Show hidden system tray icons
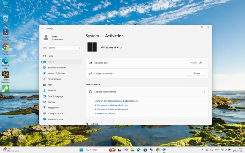The height and width of the screenshot is (153, 245). pyautogui.click(x=202, y=150)
